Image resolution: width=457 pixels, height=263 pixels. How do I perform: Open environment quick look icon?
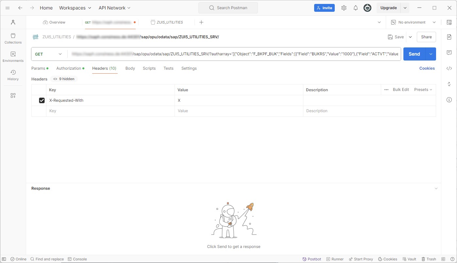pos(449,22)
